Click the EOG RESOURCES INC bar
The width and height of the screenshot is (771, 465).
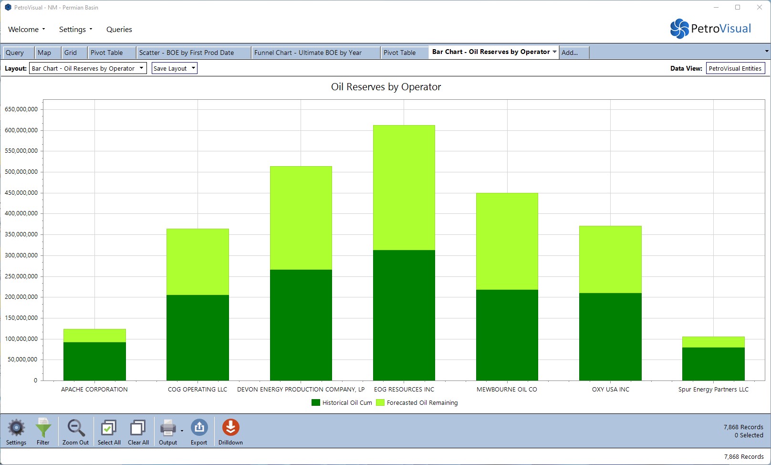(404, 253)
